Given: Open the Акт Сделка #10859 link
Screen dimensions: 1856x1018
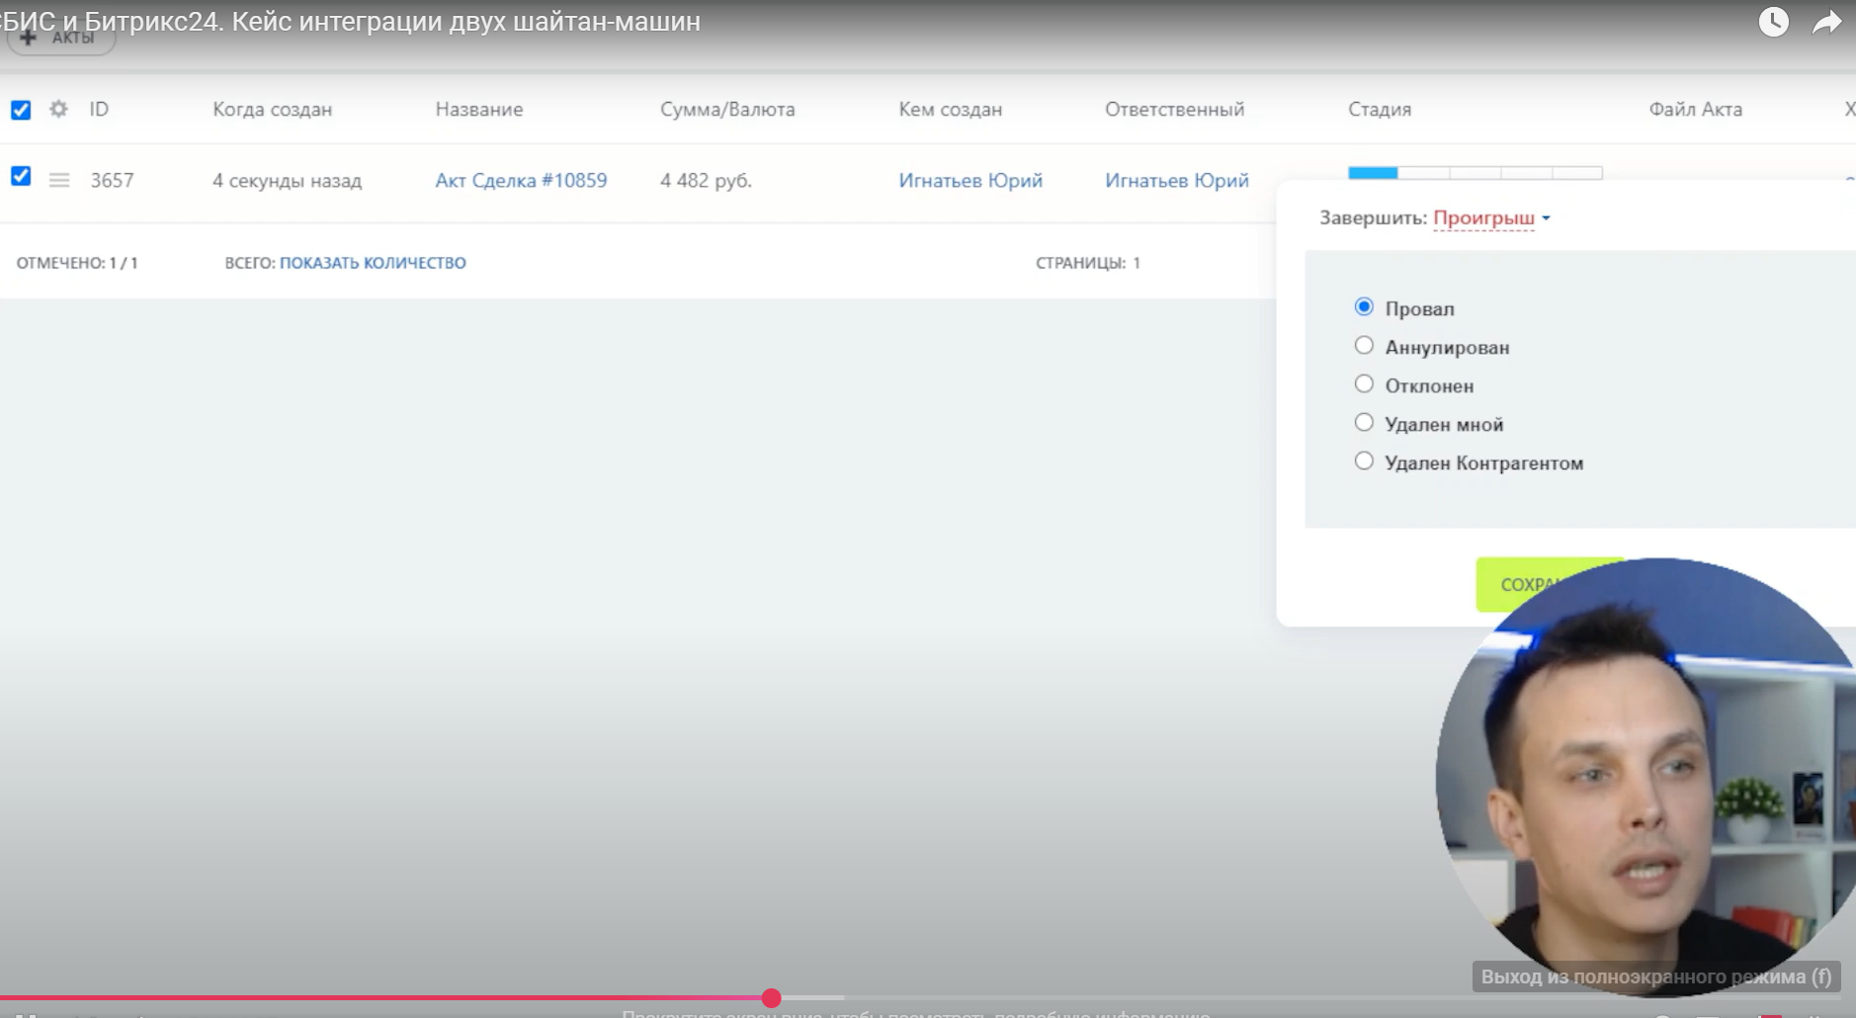Looking at the screenshot, I should point(521,180).
